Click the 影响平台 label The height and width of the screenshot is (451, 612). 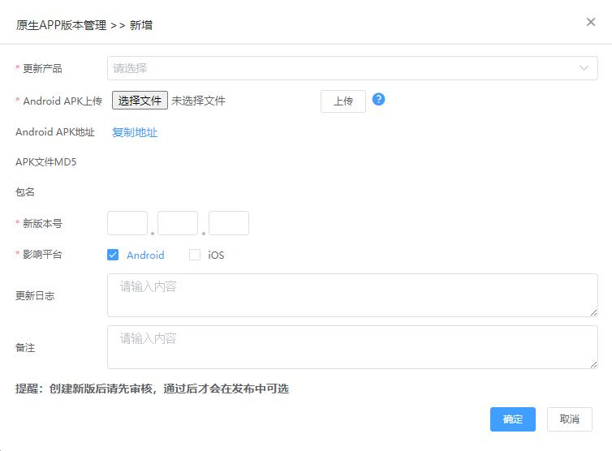click(x=42, y=255)
